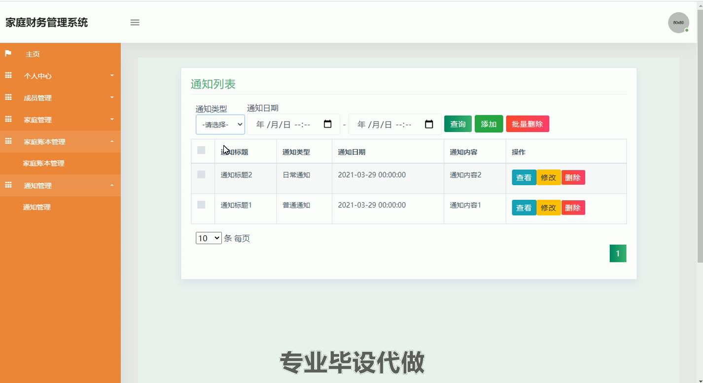Image resolution: width=703 pixels, height=383 pixels.
Task: Tick the checkbox for 通知标题2 row
Action: 201,174
